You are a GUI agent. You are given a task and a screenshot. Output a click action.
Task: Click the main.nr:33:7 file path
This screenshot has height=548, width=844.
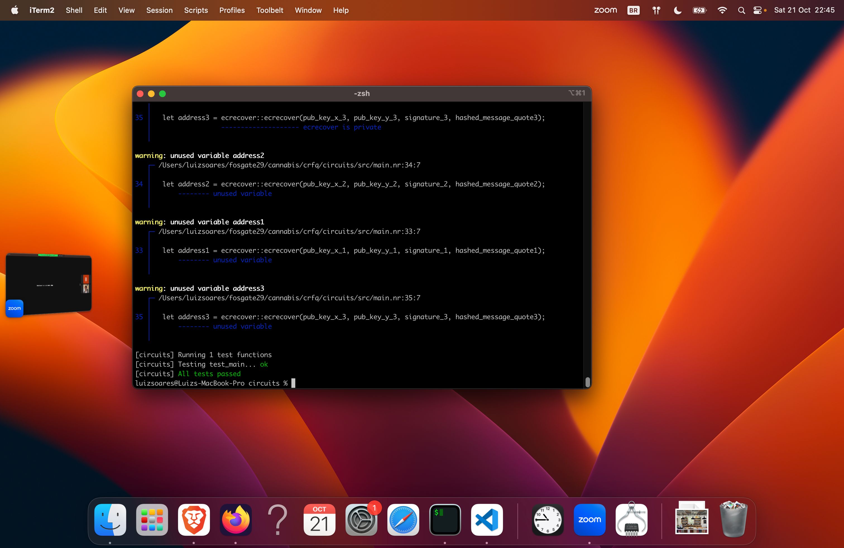289,231
